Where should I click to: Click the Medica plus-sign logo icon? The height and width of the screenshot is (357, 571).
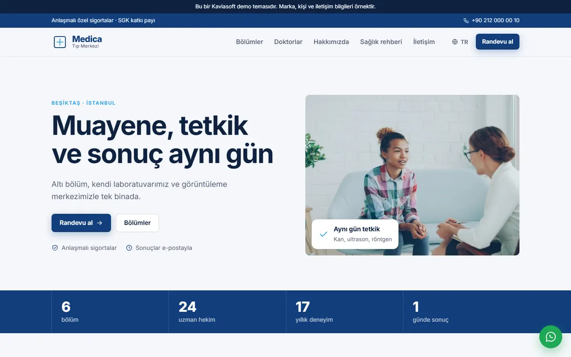click(59, 42)
